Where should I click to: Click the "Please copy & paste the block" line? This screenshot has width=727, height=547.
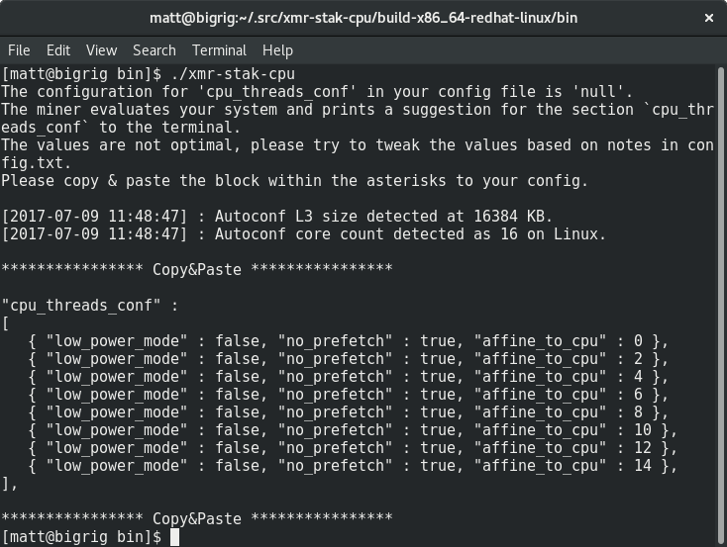point(295,181)
